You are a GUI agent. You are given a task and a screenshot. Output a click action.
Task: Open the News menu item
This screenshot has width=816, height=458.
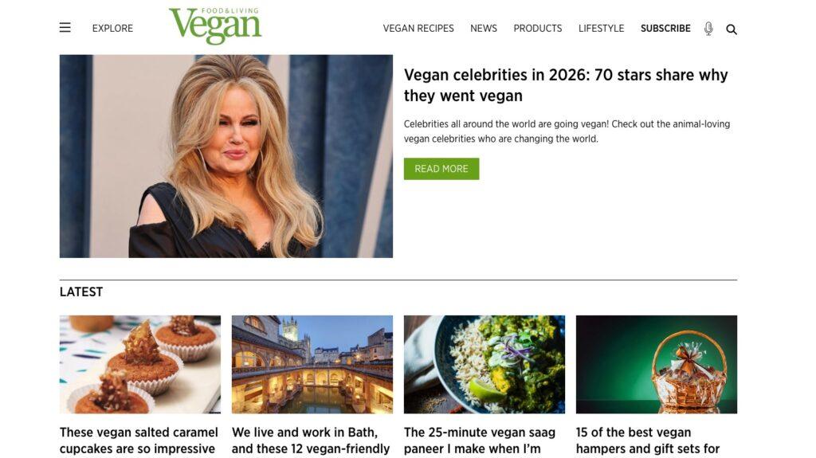click(x=484, y=28)
